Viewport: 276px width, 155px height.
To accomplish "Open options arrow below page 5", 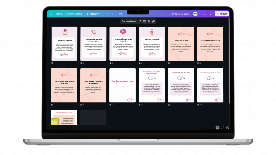I will point(169,63).
